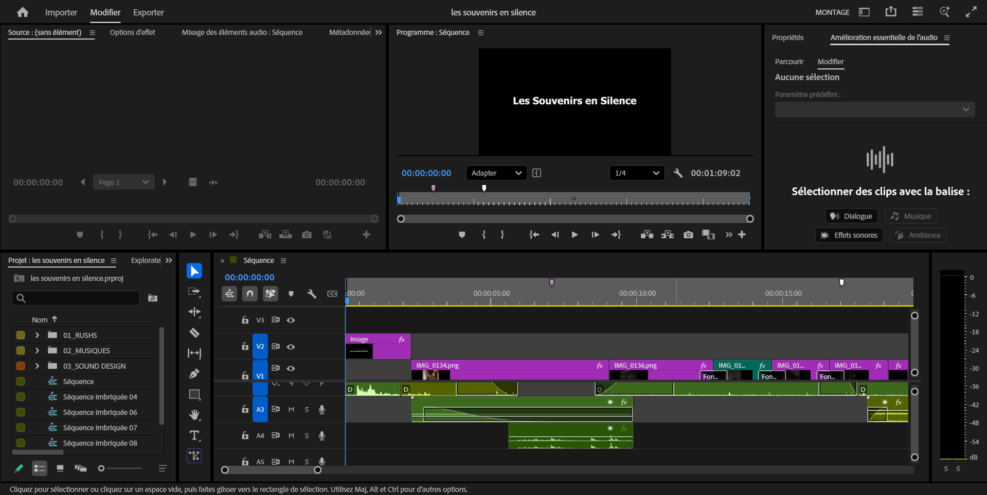
Task: Toggle lock on track V3
Action: [x=245, y=320]
